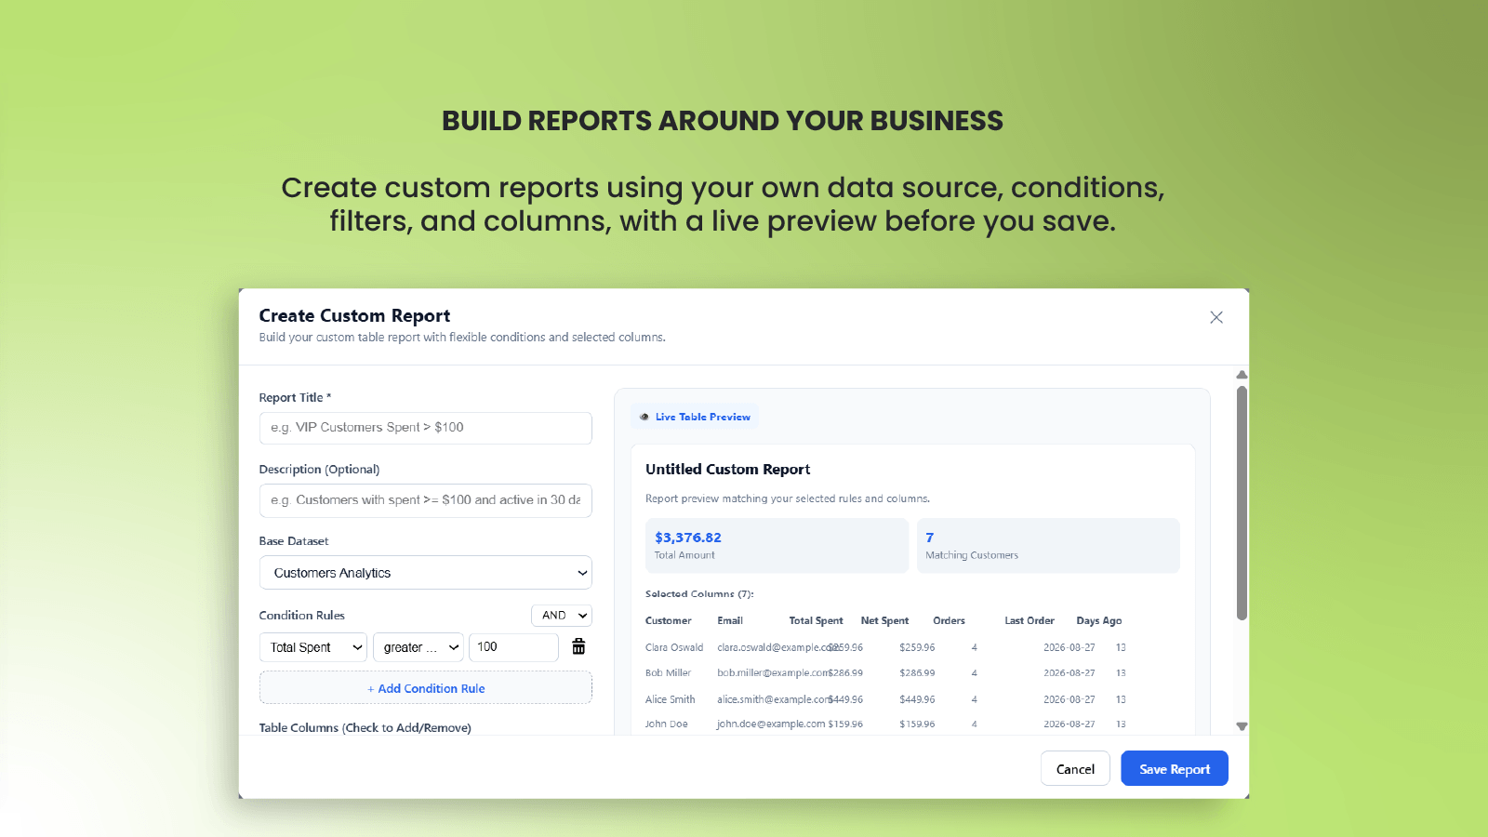
Task: Click the Save Report button
Action: pyautogui.click(x=1175, y=769)
